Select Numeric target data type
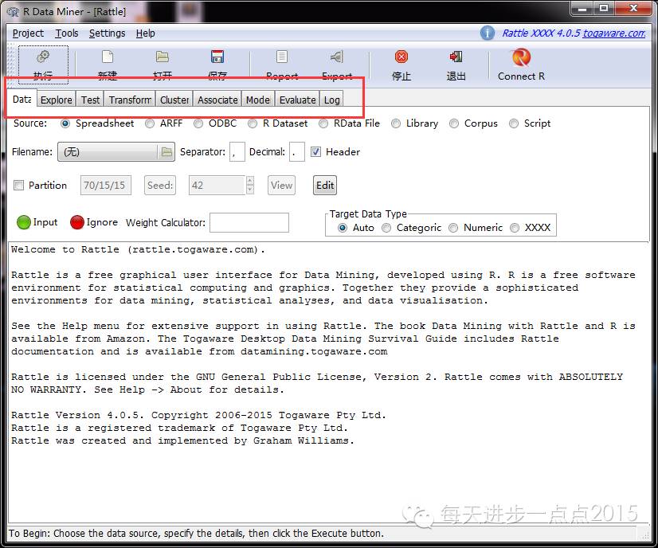 coord(453,228)
